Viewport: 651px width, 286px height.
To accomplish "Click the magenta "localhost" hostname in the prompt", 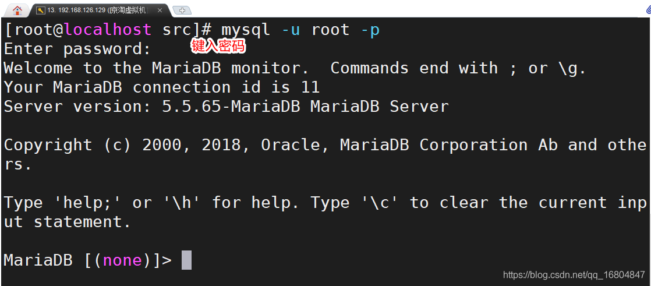I will coord(107,30).
